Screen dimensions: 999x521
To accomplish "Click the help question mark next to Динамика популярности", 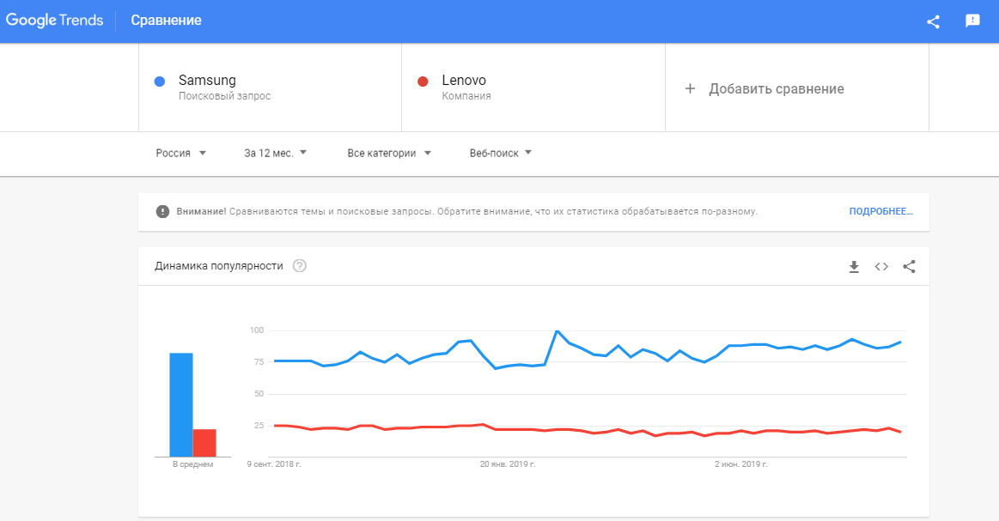I will [x=298, y=266].
